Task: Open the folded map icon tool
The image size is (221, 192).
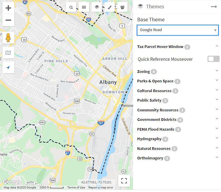Action: pyautogui.click(x=8, y=53)
